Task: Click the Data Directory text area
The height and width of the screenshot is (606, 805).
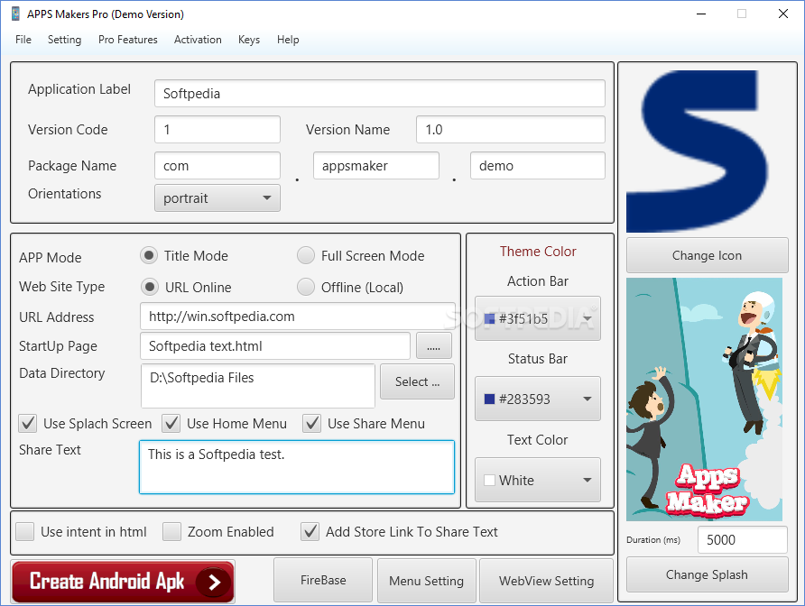Action: click(x=258, y=386)
